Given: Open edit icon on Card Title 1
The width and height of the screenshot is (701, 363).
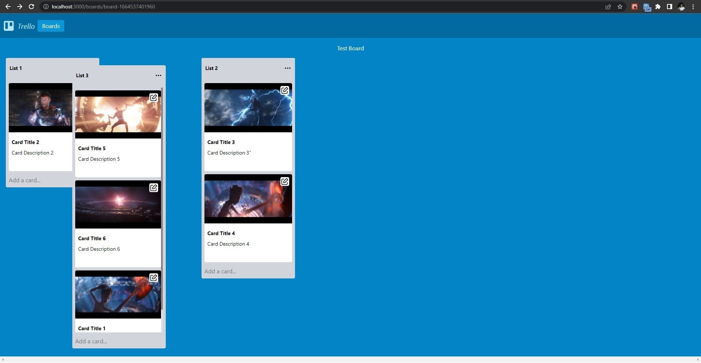Looking at the screenshot, I should 154,278.
